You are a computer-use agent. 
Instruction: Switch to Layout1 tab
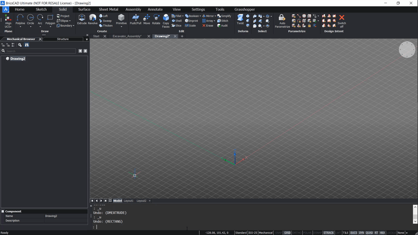[128, 201]
